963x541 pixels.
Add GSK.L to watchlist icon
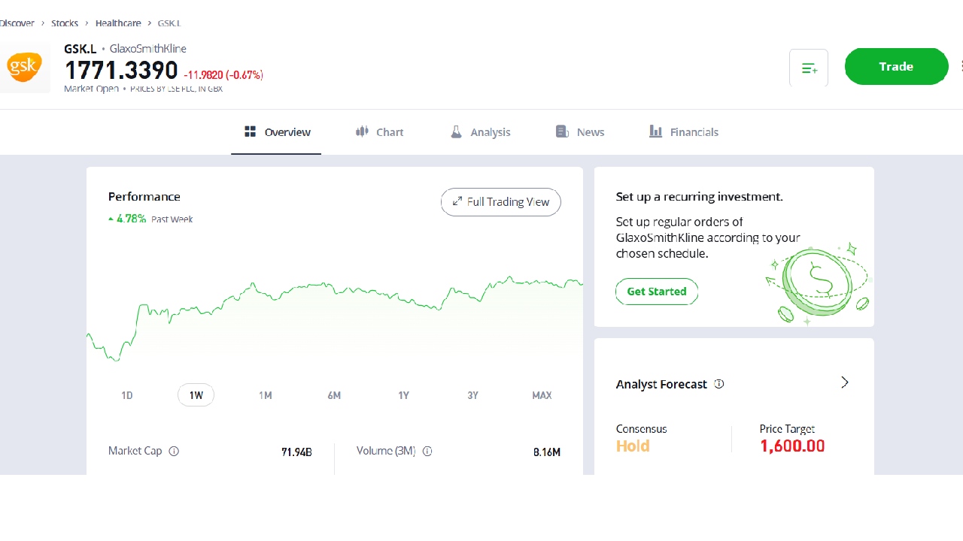[x=809, y=68]
